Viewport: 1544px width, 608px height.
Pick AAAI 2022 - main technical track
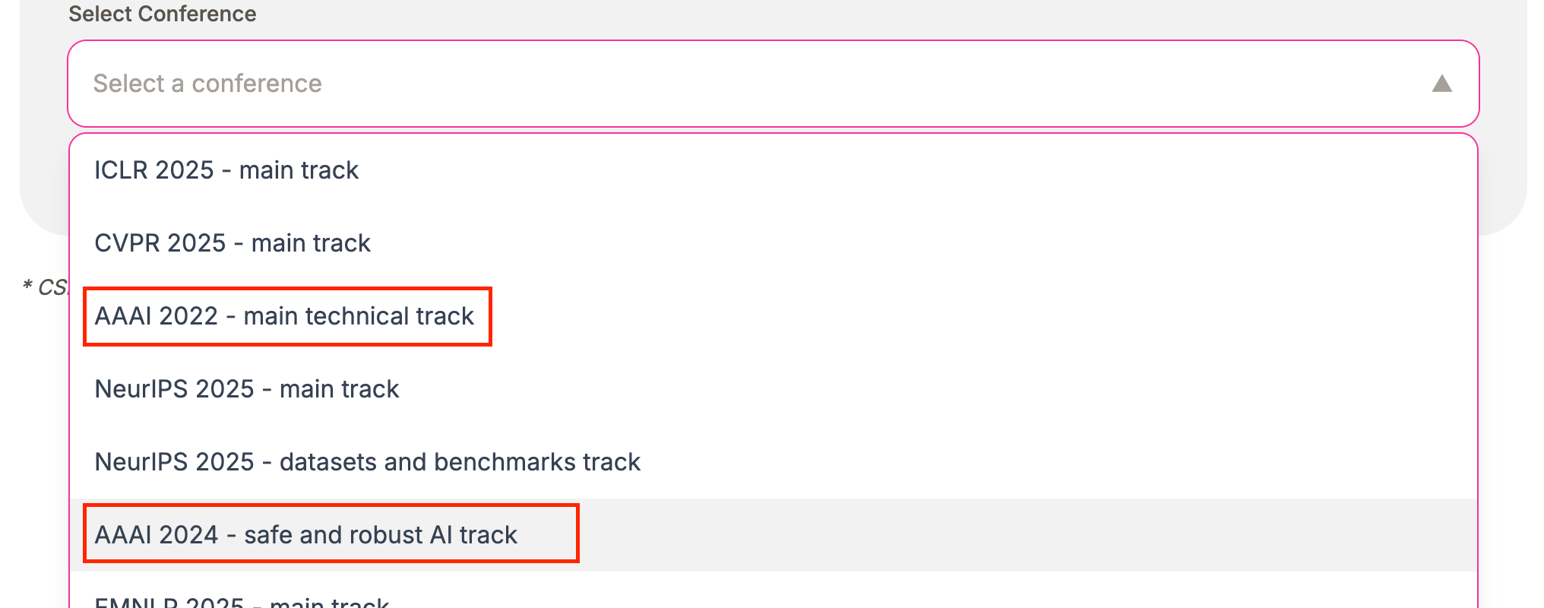coord(284,316)
